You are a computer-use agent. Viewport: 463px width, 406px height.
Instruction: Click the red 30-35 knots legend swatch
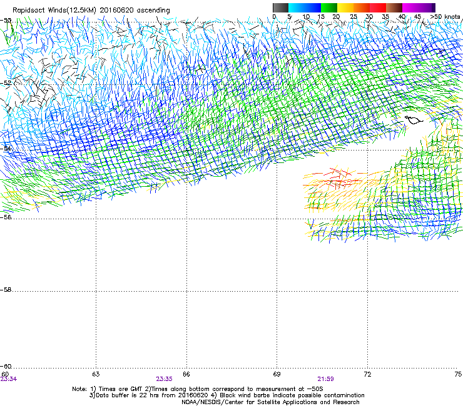378,7
